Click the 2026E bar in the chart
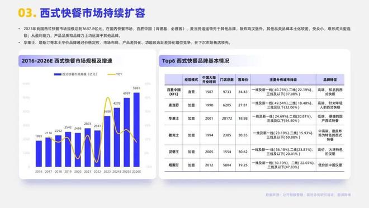Image resolution: width=369 pixels, height=208 pixels. click(x=136, y=130)
